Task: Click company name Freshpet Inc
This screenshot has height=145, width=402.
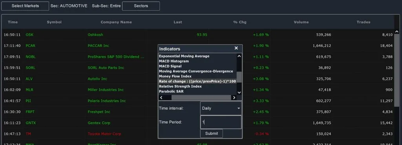Action: (x=99, y=112)
